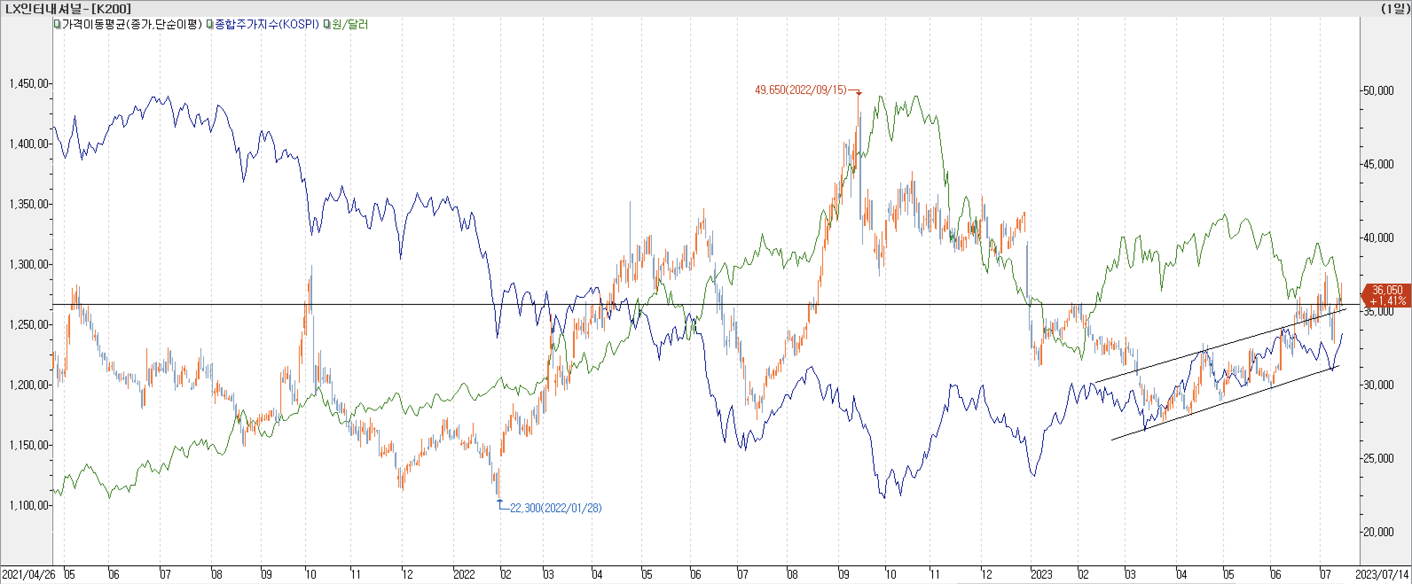Screen dimensions: 1412x584
Task: Click the blue arrow marker at the 22,300 low
Action: pyautogui.click(x=499, y=501)
